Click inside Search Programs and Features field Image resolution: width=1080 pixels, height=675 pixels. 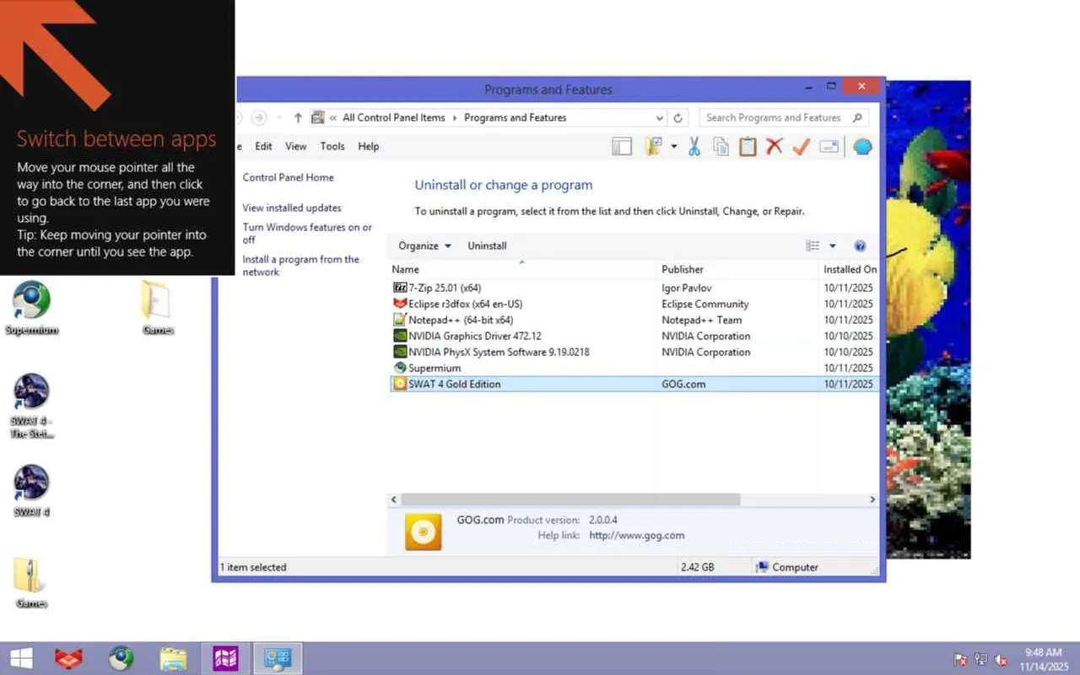point(782,118)
